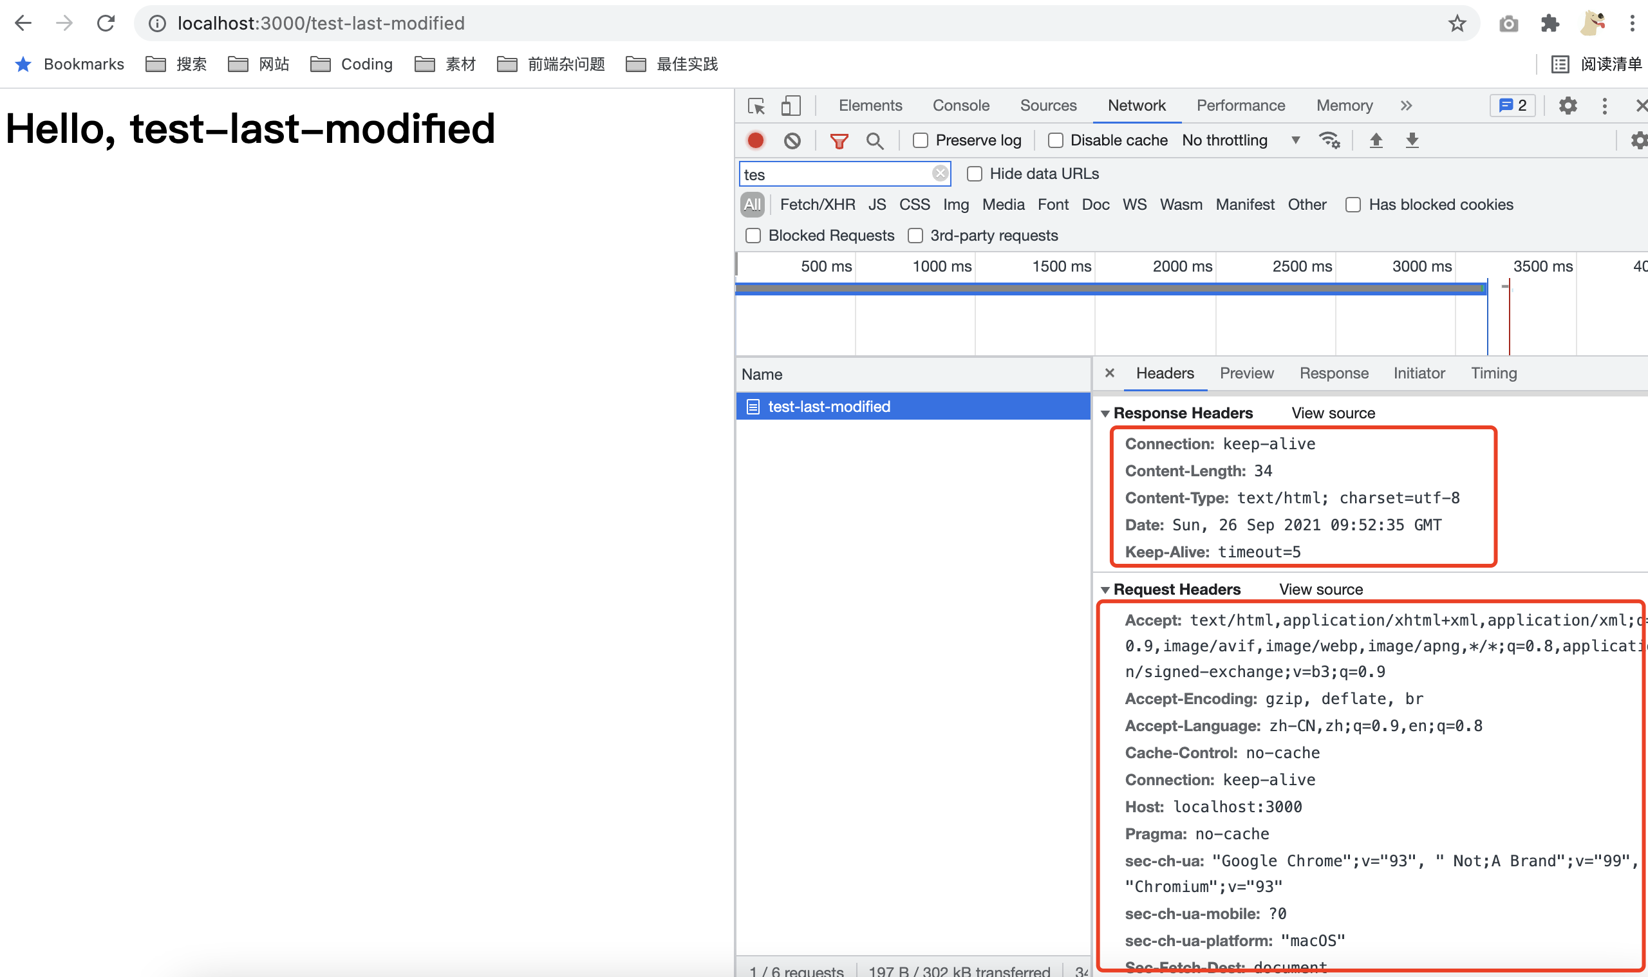Toggle the red filter funnel icon
This screenshot has width=1648, height=977.
[x=839, y=140]
